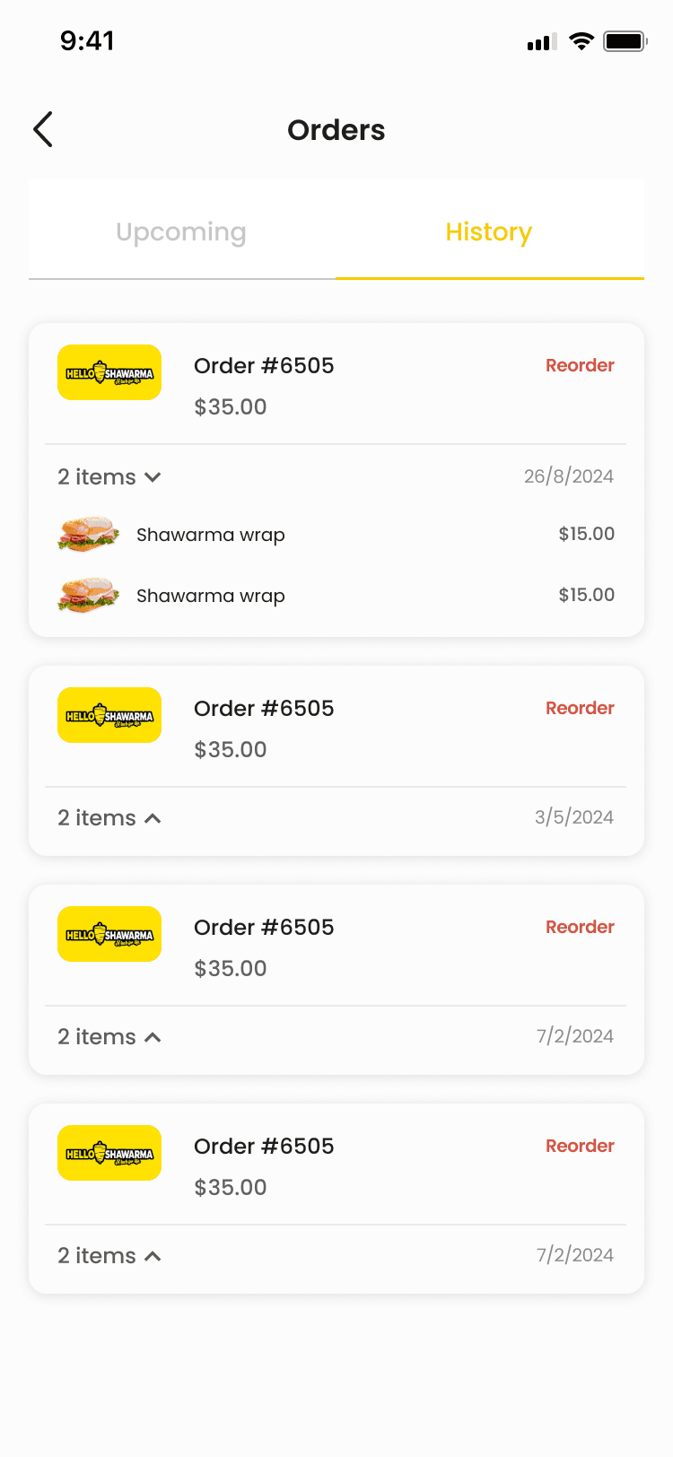Switch to the Upcoming tab
This screenshot has width=673, height=1457.
[181, 231]
